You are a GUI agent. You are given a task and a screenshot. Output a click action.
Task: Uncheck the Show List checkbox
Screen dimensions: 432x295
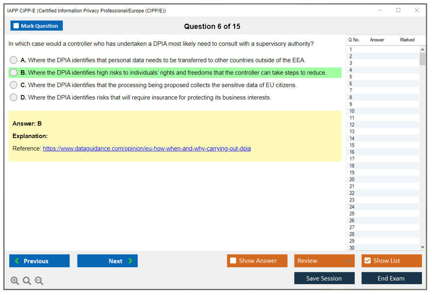[x=367, y=261]
